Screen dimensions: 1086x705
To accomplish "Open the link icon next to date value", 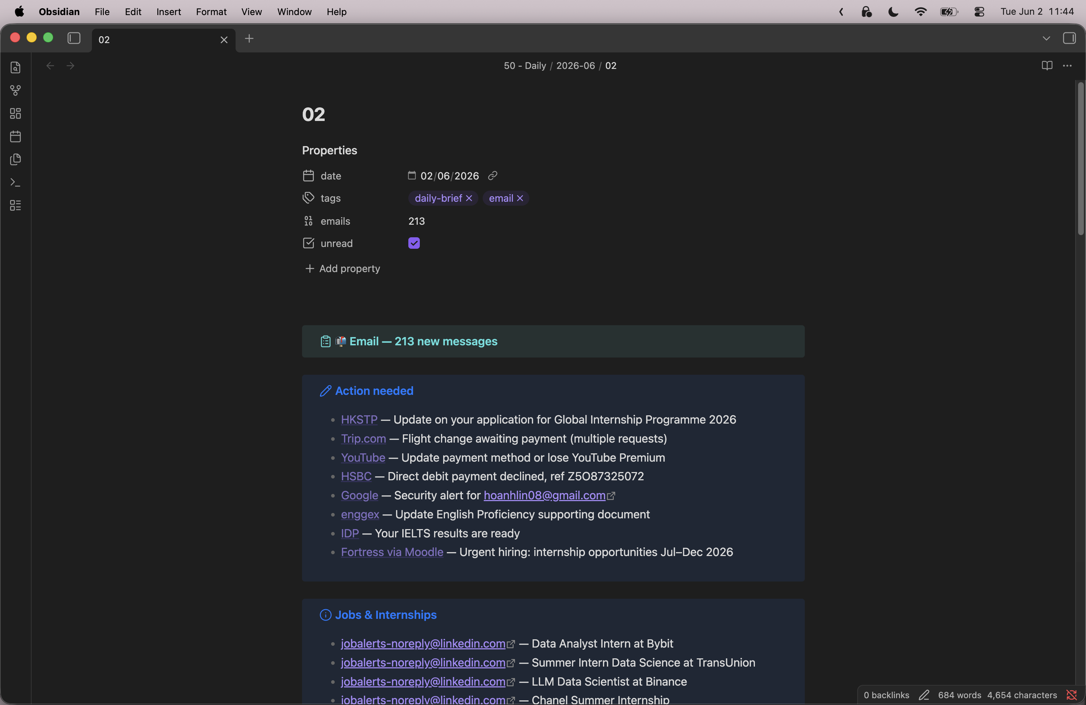I will [x=493, y=176].
